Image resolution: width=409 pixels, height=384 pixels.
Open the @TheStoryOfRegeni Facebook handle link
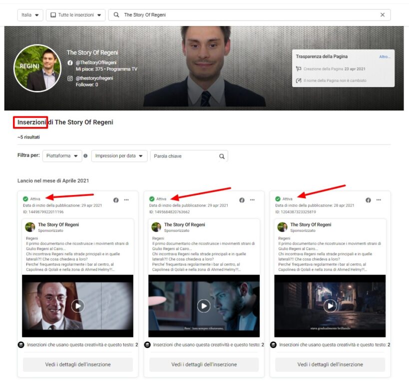[96, 62]
